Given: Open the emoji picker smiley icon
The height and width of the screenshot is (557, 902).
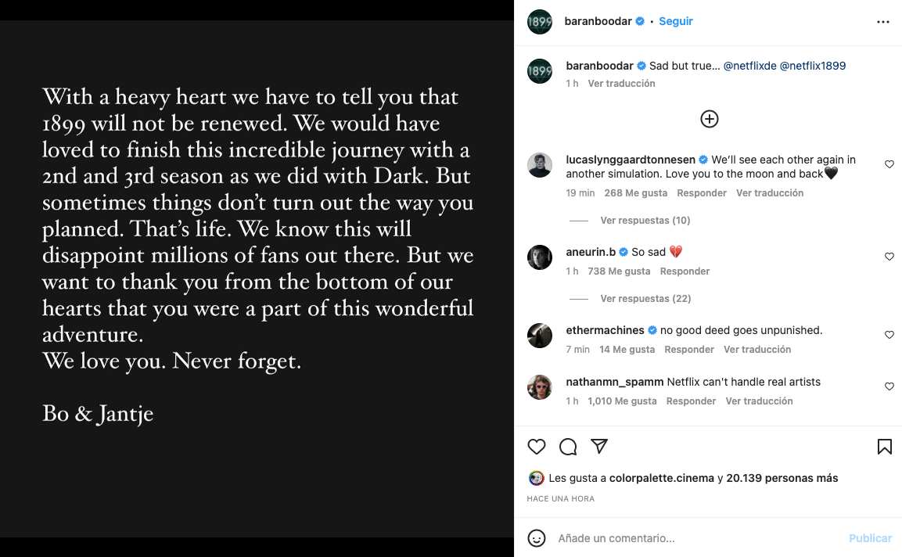Looking at the screenshot, I should coord(537,538).
